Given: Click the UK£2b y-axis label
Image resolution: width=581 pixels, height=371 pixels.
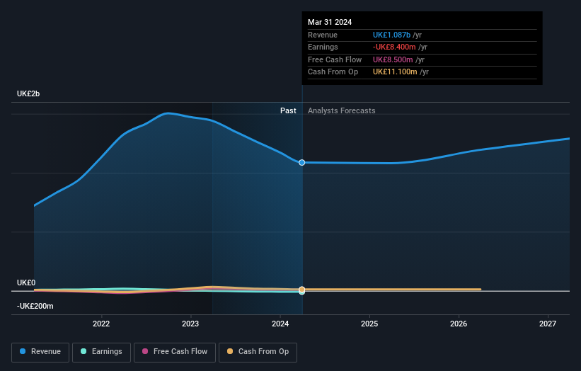Looking at the screenshot, I should coord(28,93).
